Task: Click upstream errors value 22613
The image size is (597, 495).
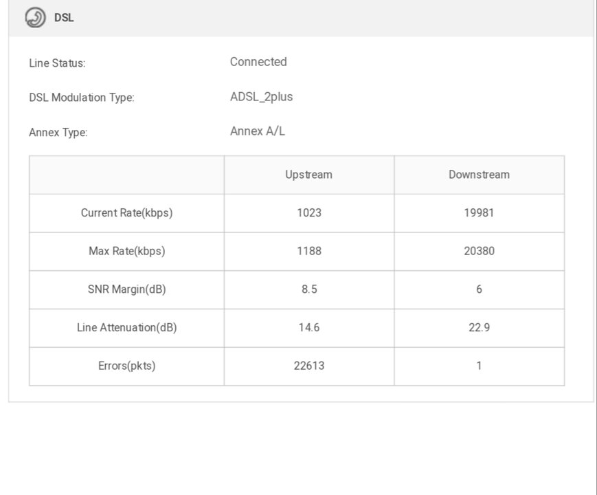Action: point(309,366)
